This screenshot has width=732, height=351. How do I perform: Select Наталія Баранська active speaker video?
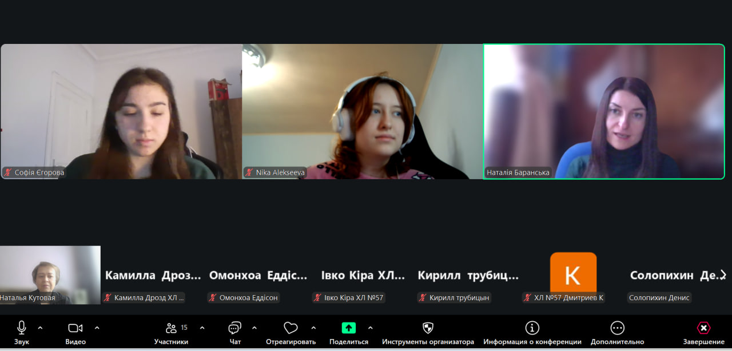point(604,111)
